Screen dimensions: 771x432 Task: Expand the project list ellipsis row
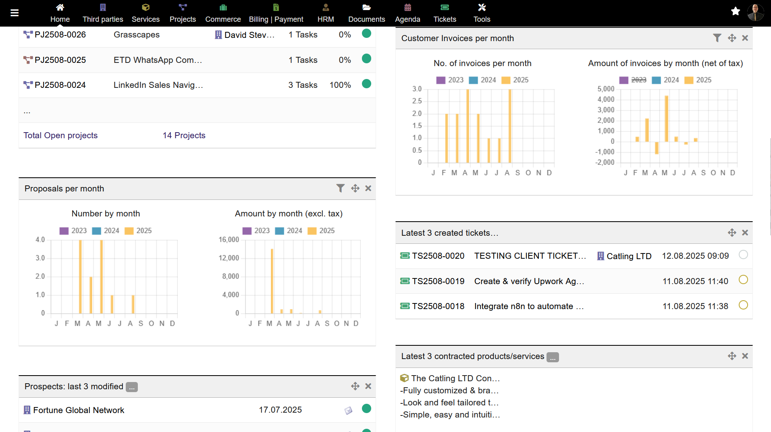point(27,111)
